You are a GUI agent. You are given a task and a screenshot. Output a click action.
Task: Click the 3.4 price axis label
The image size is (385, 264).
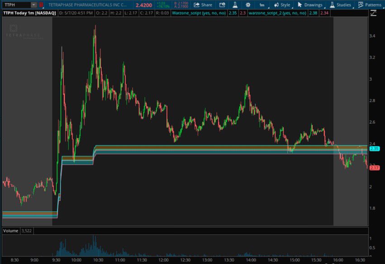(372, 36)
